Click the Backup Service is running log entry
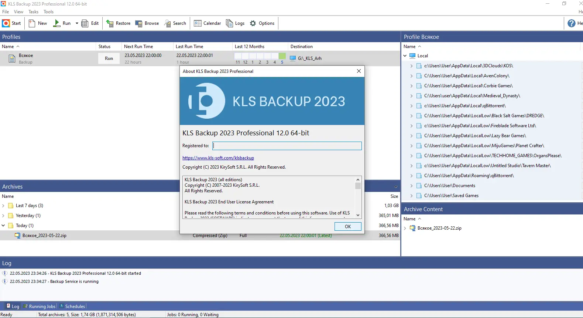Screen dimensions: 583x318 pyautogui.click(x=54, y=281)
